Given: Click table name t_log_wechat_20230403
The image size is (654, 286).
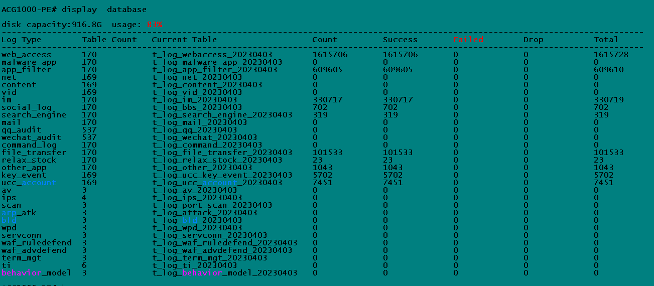Looking at the screenshot, I should [205, 137].
